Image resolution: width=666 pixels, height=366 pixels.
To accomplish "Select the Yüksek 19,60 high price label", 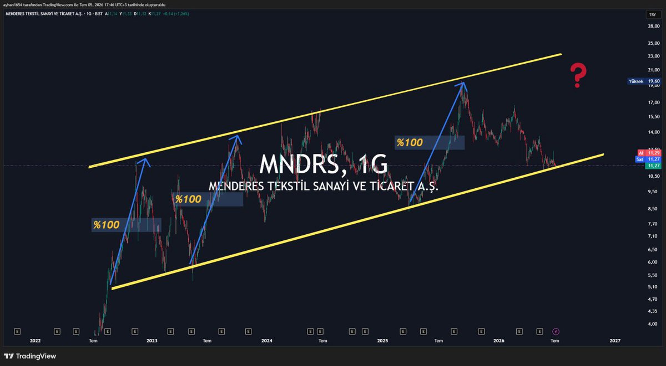I will [x=644, y=81].
